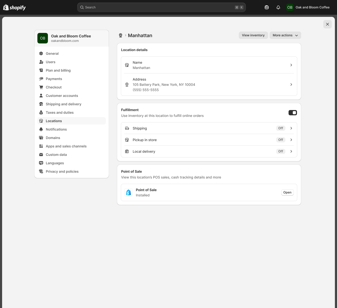Expand the More actions dropdown
Viewport: 337px width, 308px height.
[x=285, y=35]
